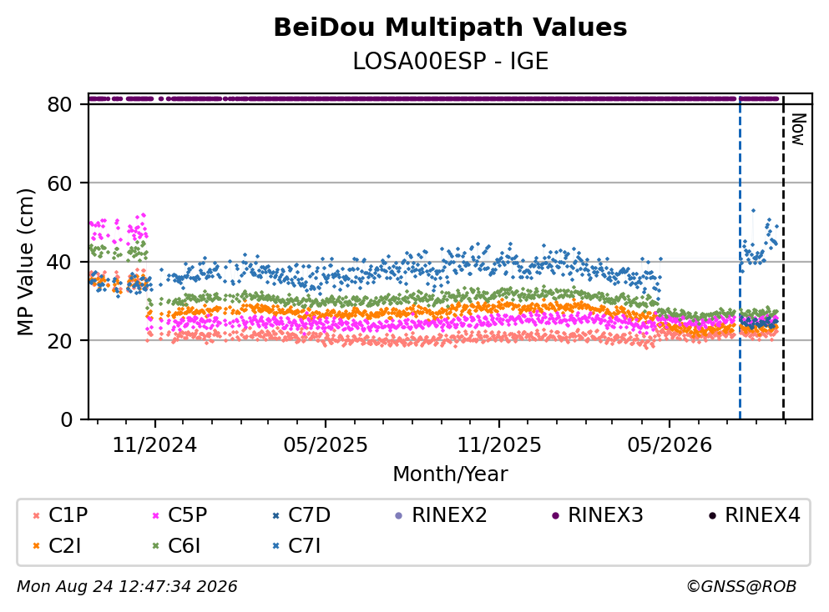Screen dimensions: 829x612
Task: Click the Month/Year axis label
Action: [451, 474]
